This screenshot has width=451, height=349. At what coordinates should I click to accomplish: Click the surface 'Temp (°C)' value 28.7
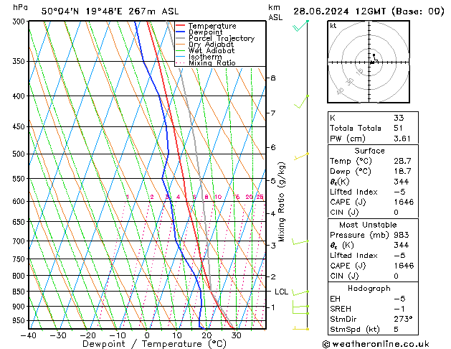402,161
